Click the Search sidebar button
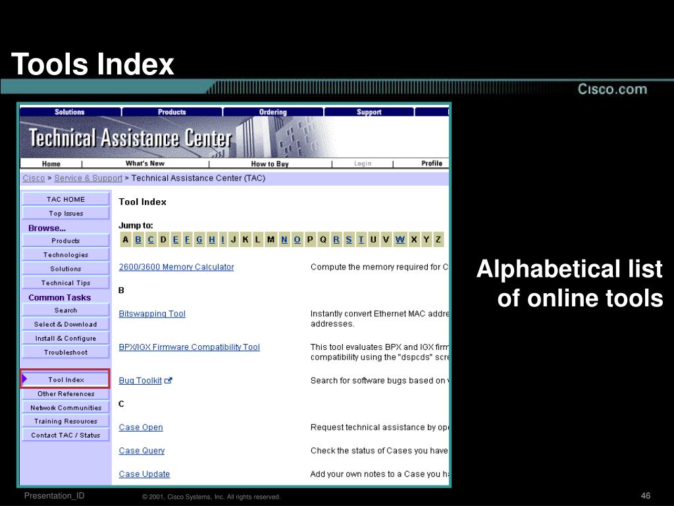This screenshot has width=674, height=506. pos(66,310)
